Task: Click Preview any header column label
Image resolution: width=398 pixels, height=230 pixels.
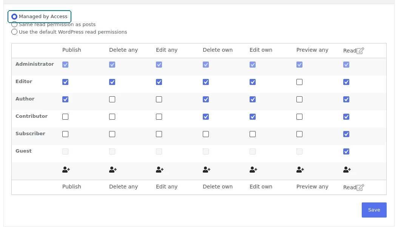Action: [x=312, y=50]
